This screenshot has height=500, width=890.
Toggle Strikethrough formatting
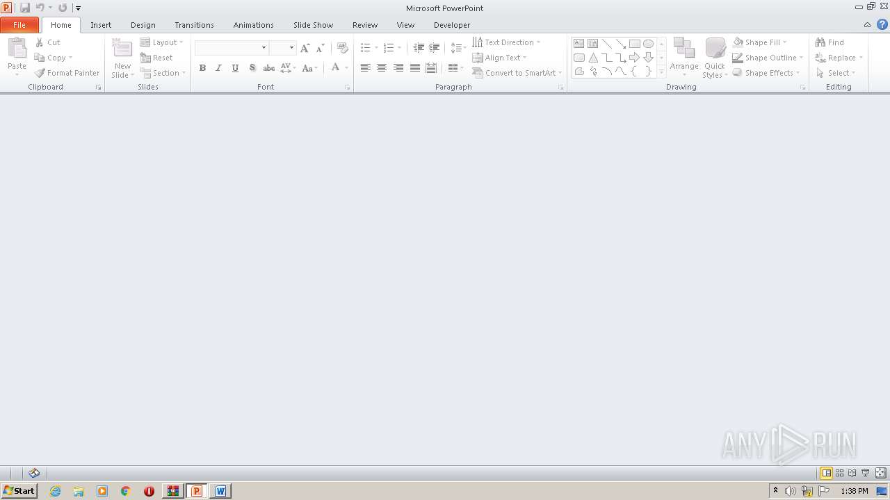pos(269,68)
